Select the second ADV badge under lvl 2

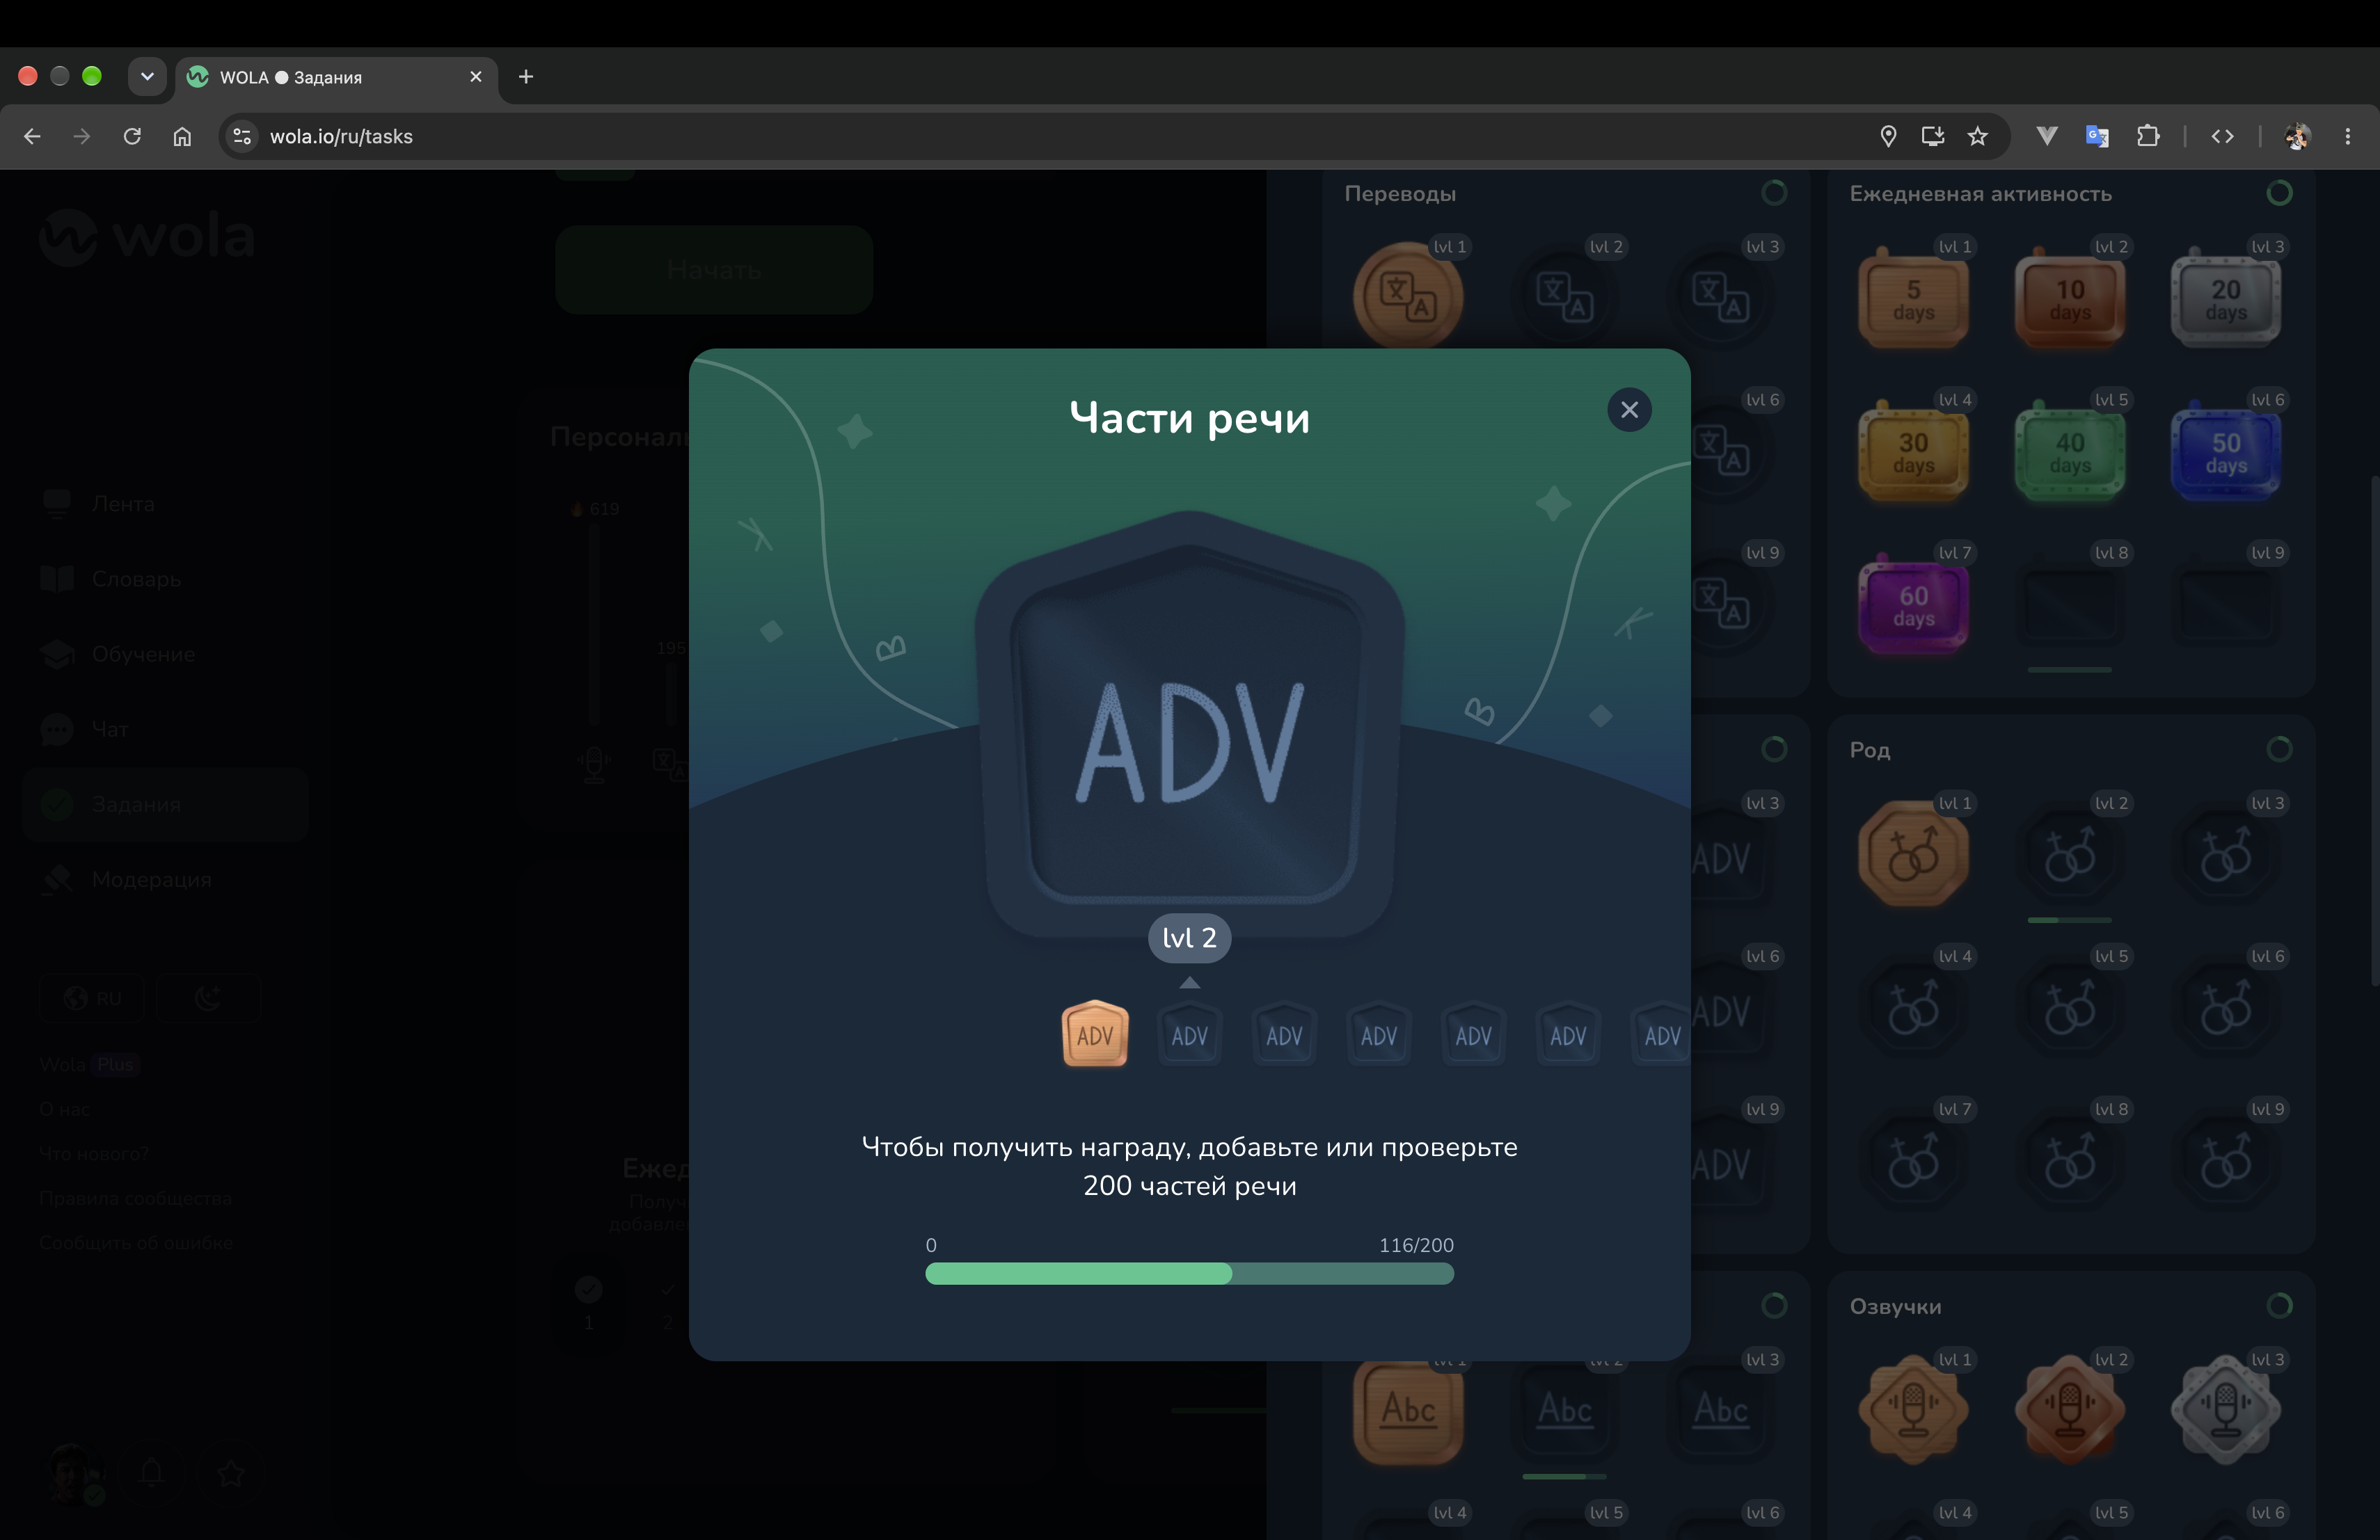[x=1189, y=1034]
